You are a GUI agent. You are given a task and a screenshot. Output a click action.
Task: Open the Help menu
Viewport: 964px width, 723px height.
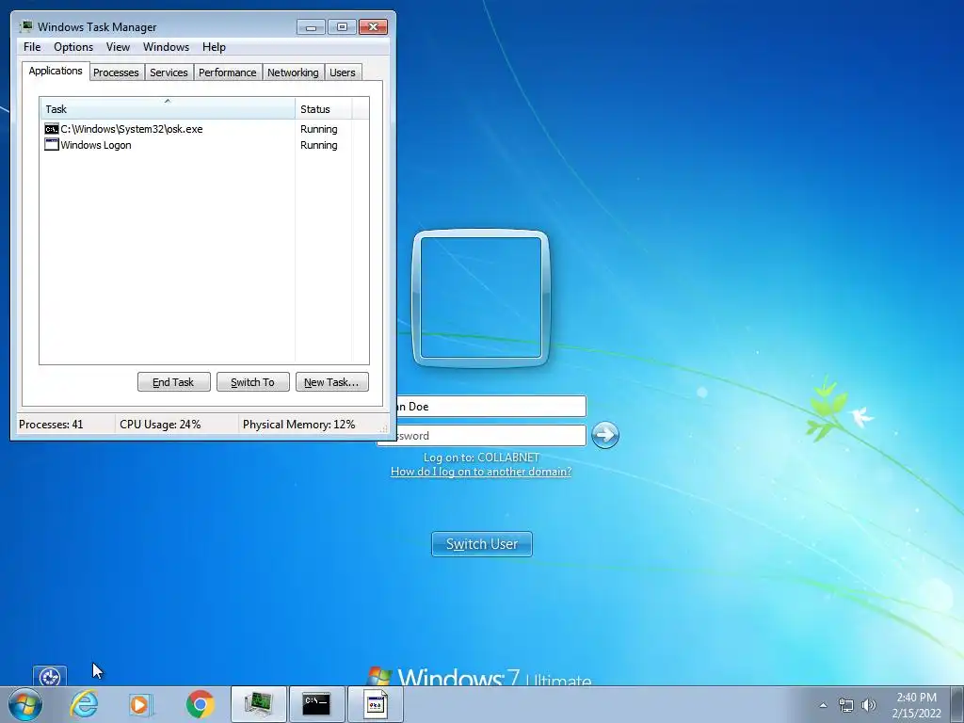point(214,47)
